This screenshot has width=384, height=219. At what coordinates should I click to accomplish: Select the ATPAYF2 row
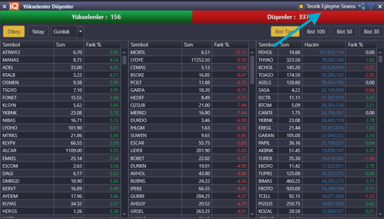click(x=61, y=52)
